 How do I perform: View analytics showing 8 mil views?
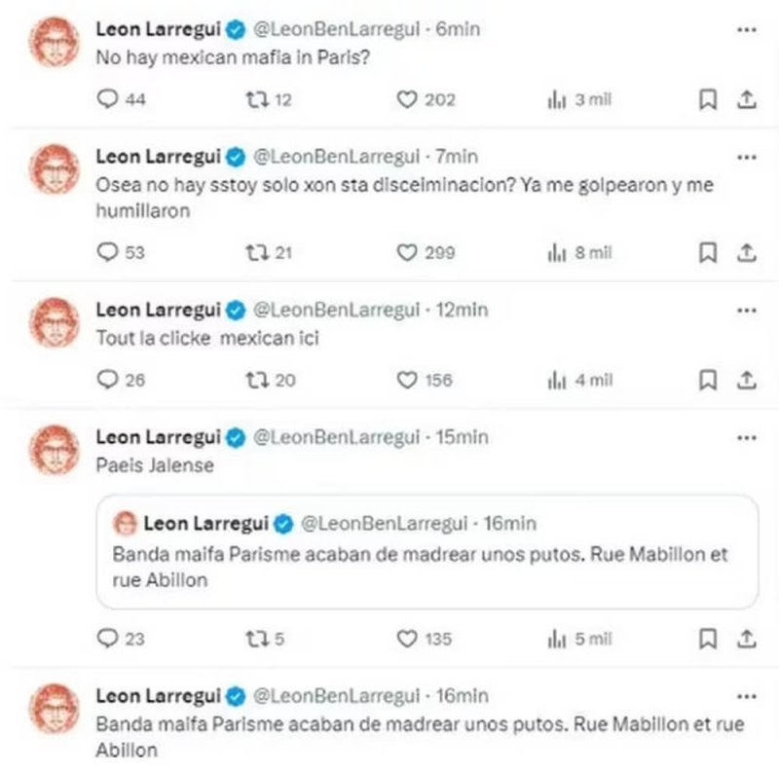pos(579,253)
